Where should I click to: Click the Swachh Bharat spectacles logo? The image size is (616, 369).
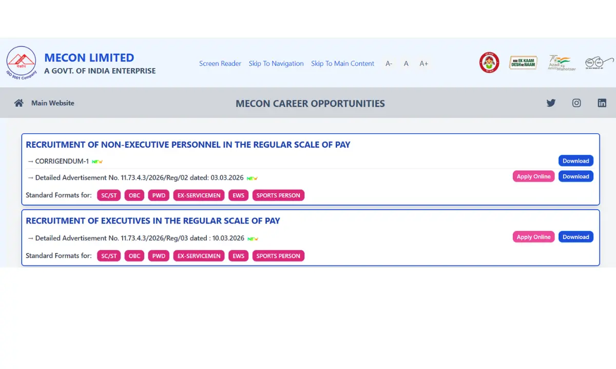pos(599,62)
